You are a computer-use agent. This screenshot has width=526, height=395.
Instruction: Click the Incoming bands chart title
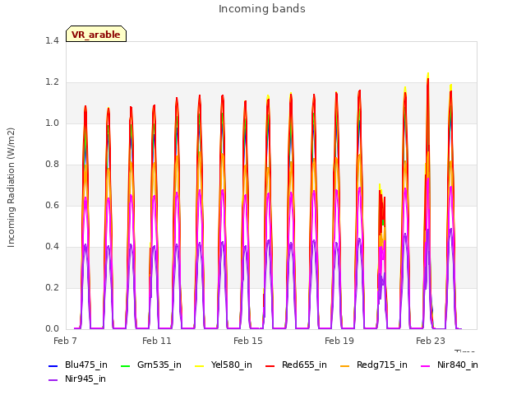262,9
